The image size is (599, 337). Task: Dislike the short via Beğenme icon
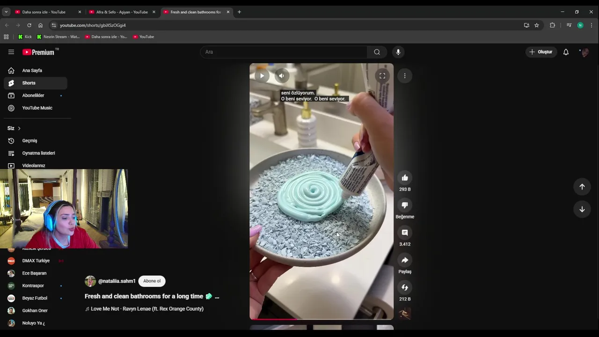pyautogui.click(x=405, y=205)
